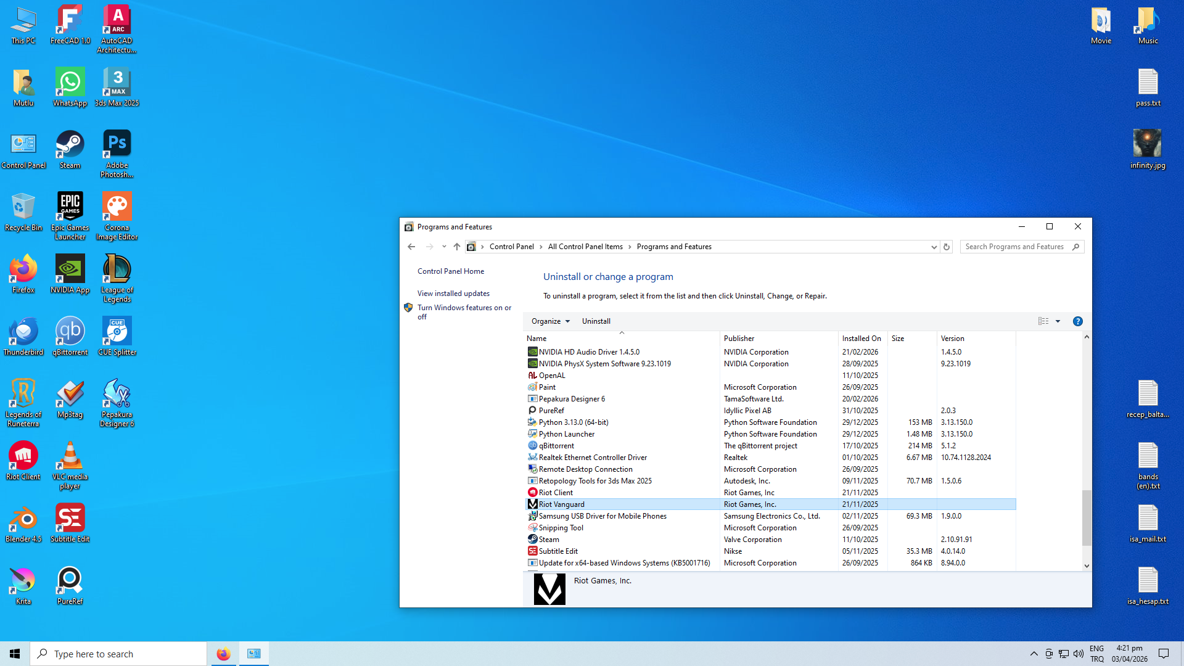Open the notification center

coord(1164,654)
